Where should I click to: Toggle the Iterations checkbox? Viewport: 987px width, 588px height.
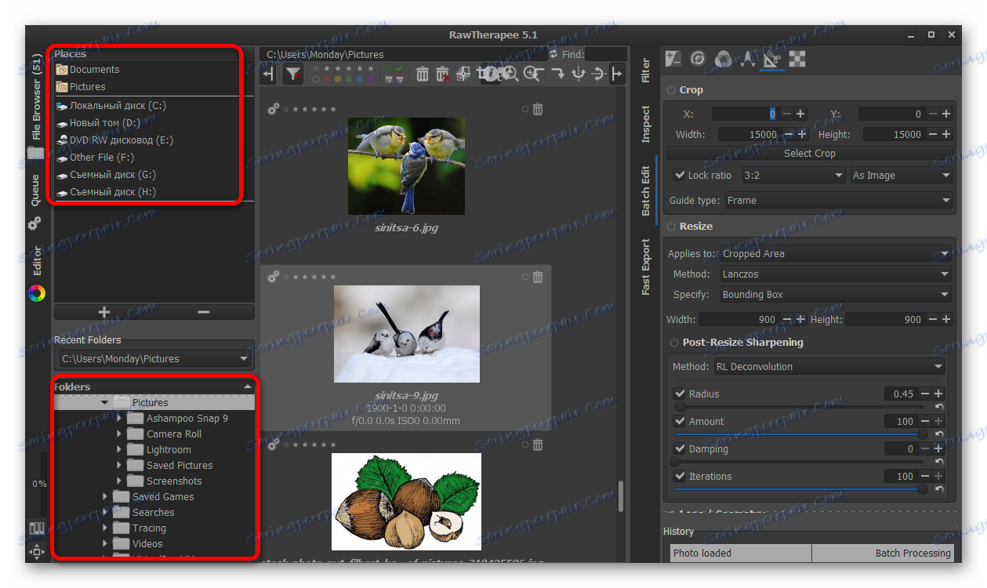680,476
